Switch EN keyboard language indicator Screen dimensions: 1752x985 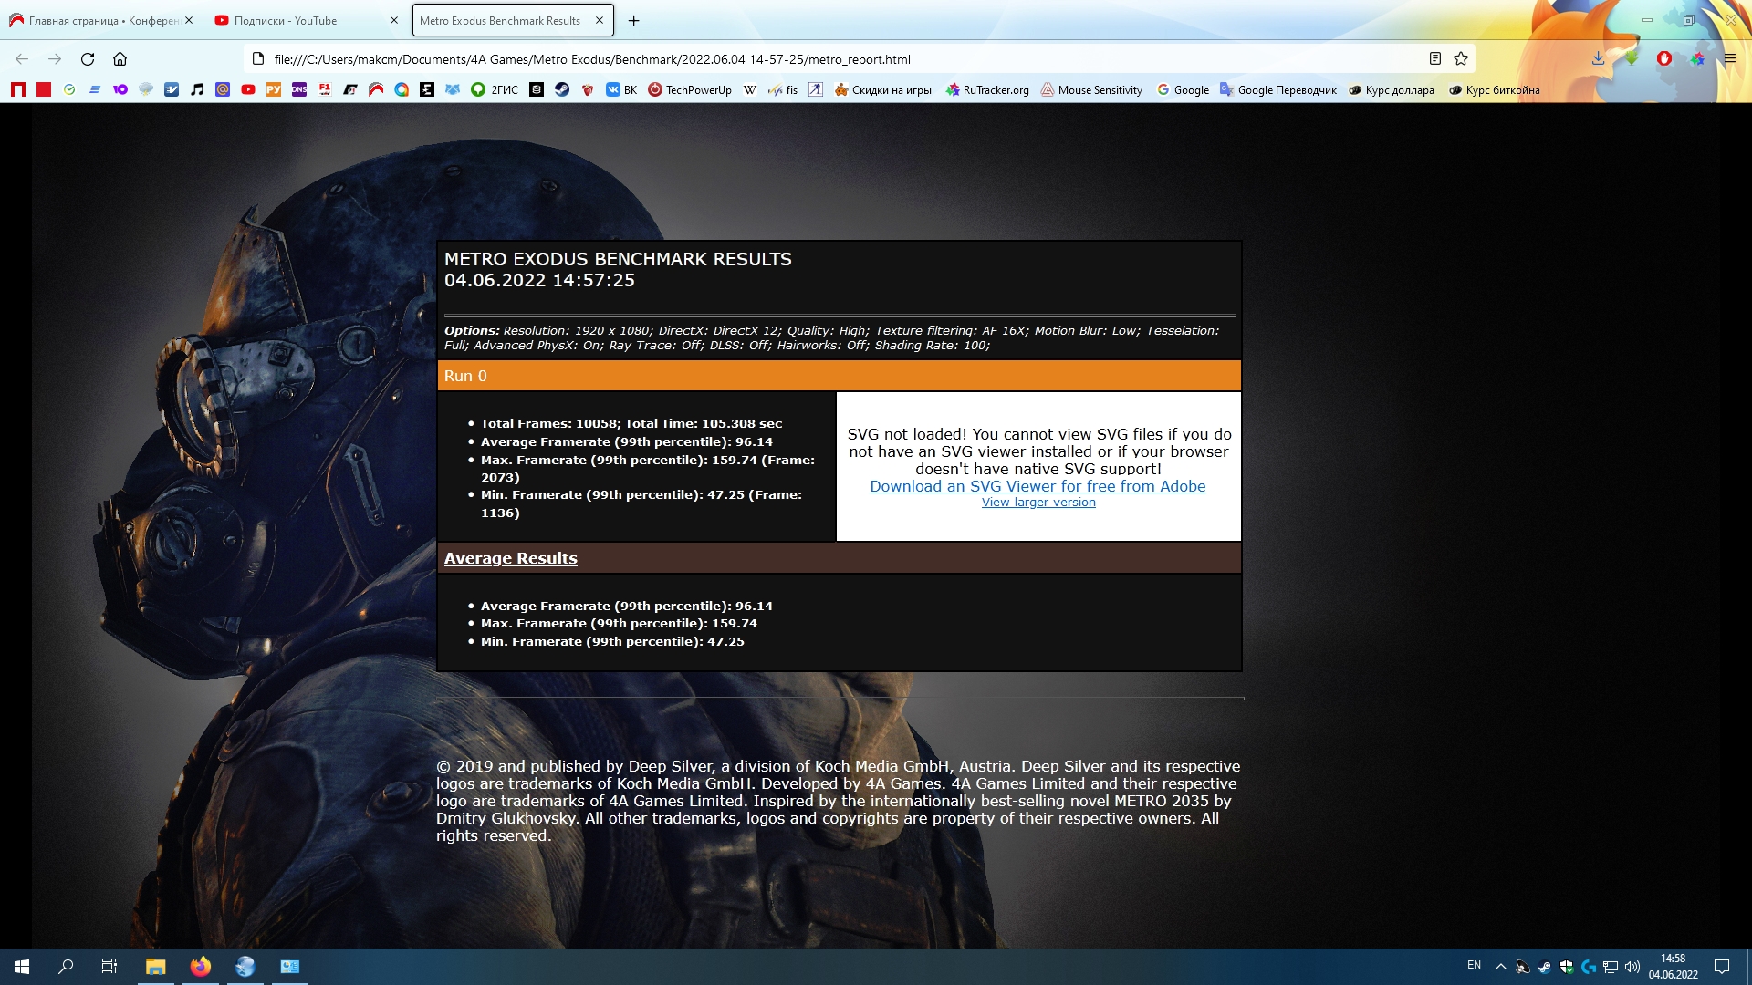(1474, 965)
